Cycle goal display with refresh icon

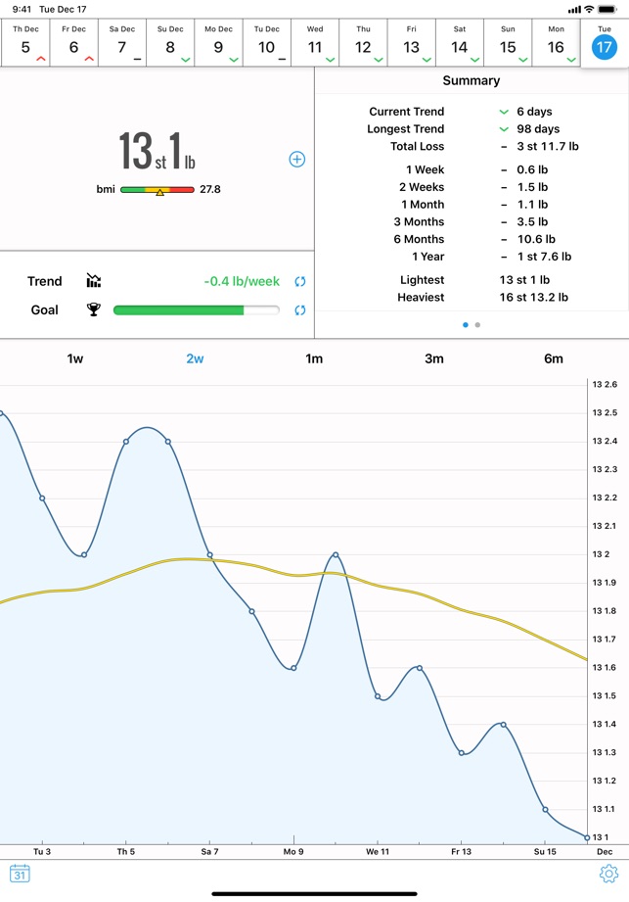300,310
